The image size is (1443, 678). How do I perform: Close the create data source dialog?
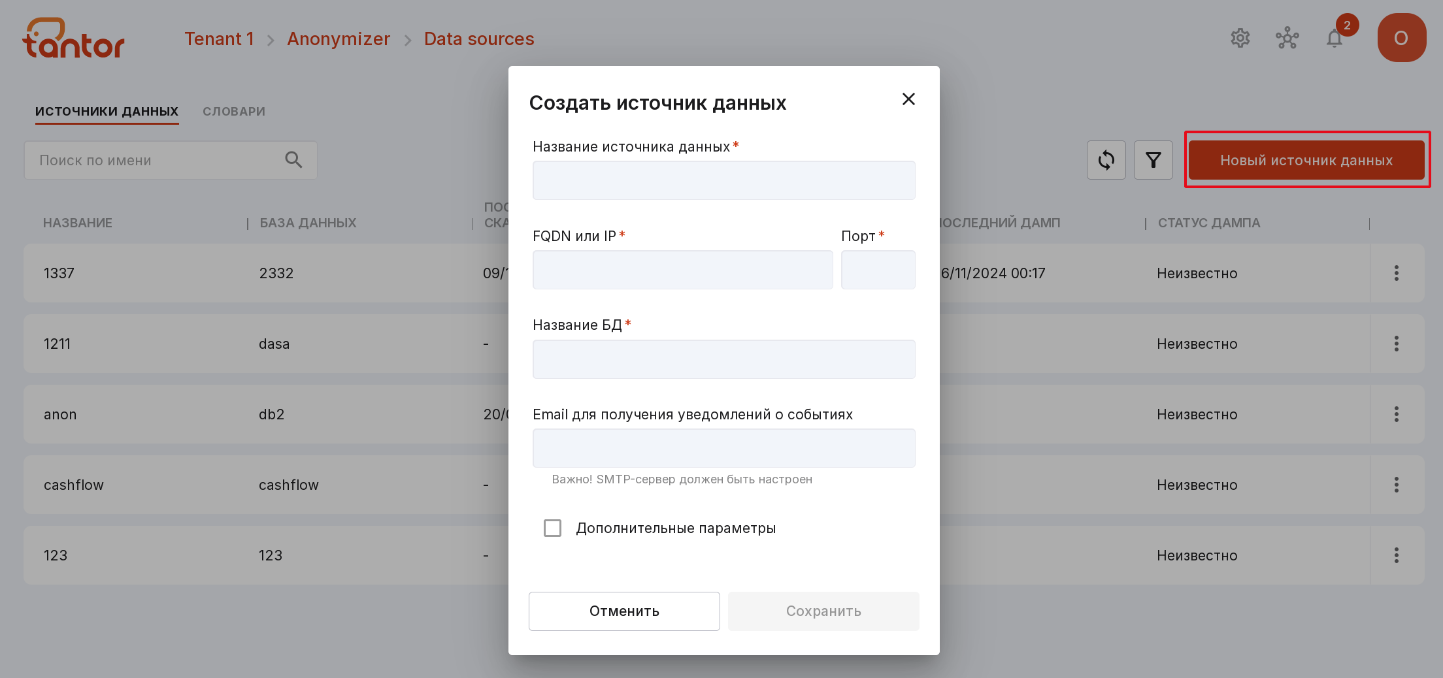click(x=908, y=99)
